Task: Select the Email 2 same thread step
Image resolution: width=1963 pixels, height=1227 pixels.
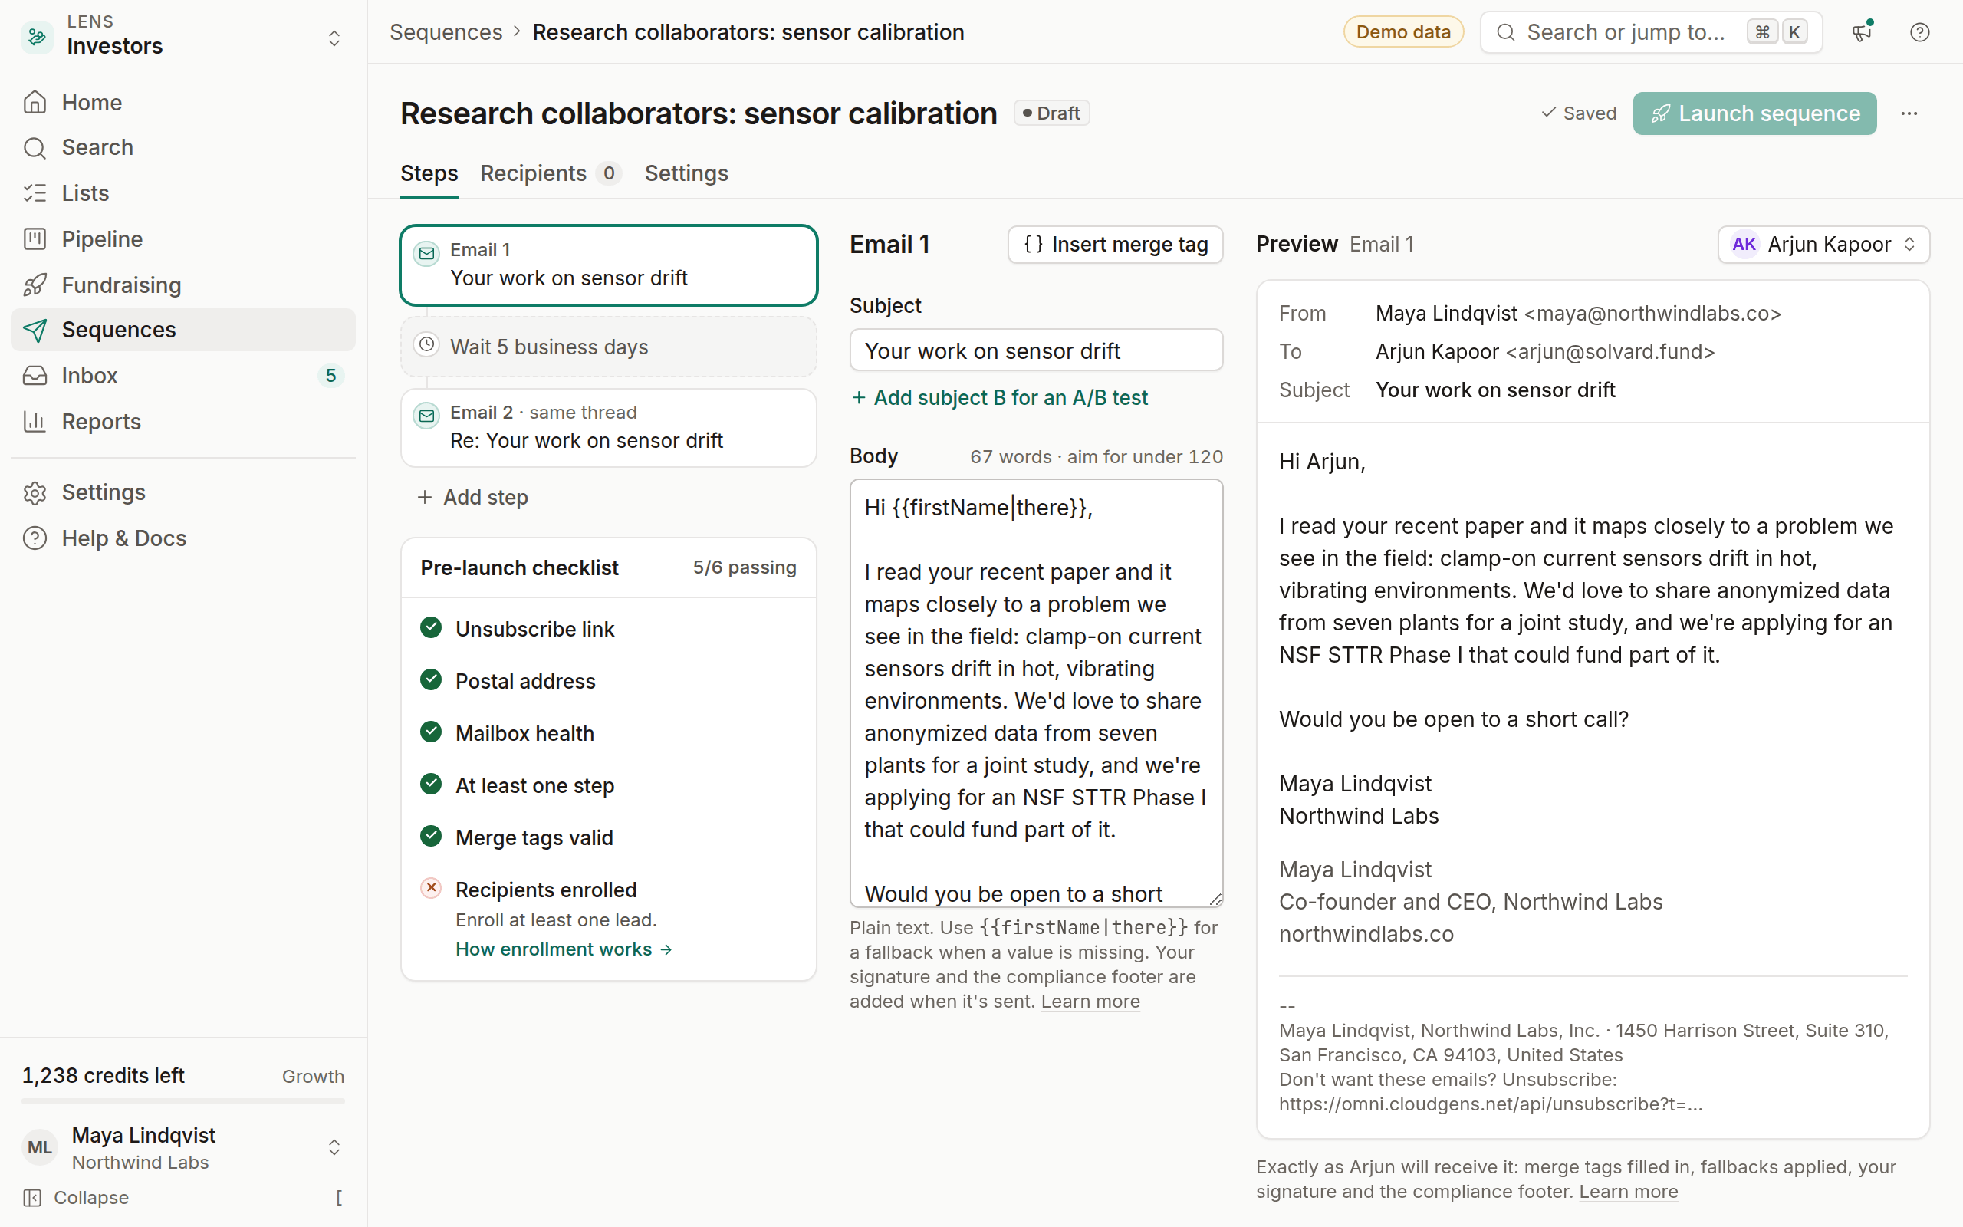Action: click(608, 428)
